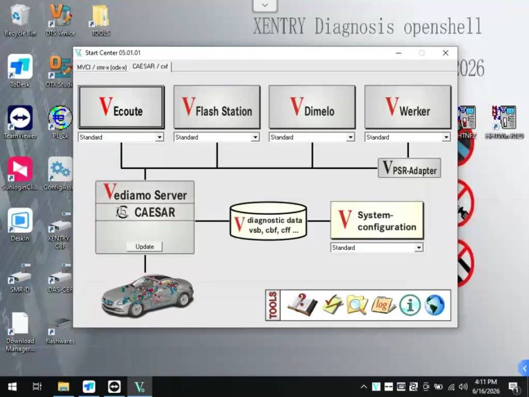Click the diagnostic data database cylinder
The image size is (529, 397).
pyautogui.click(x=268, y=221)
